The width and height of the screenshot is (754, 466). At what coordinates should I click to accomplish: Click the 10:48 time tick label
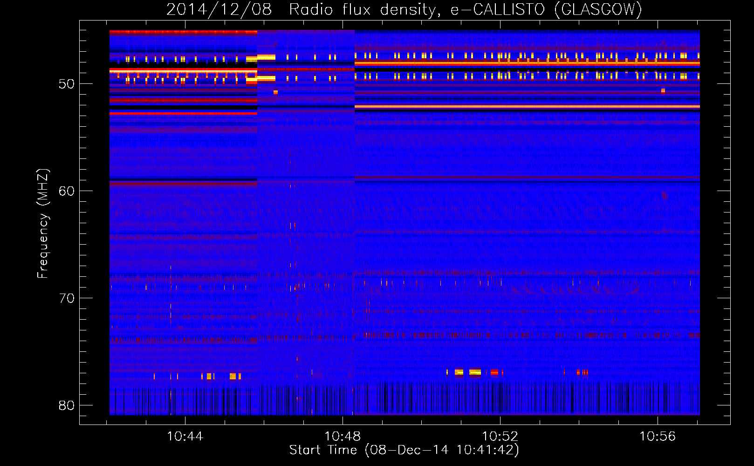[x=343, y=436]
